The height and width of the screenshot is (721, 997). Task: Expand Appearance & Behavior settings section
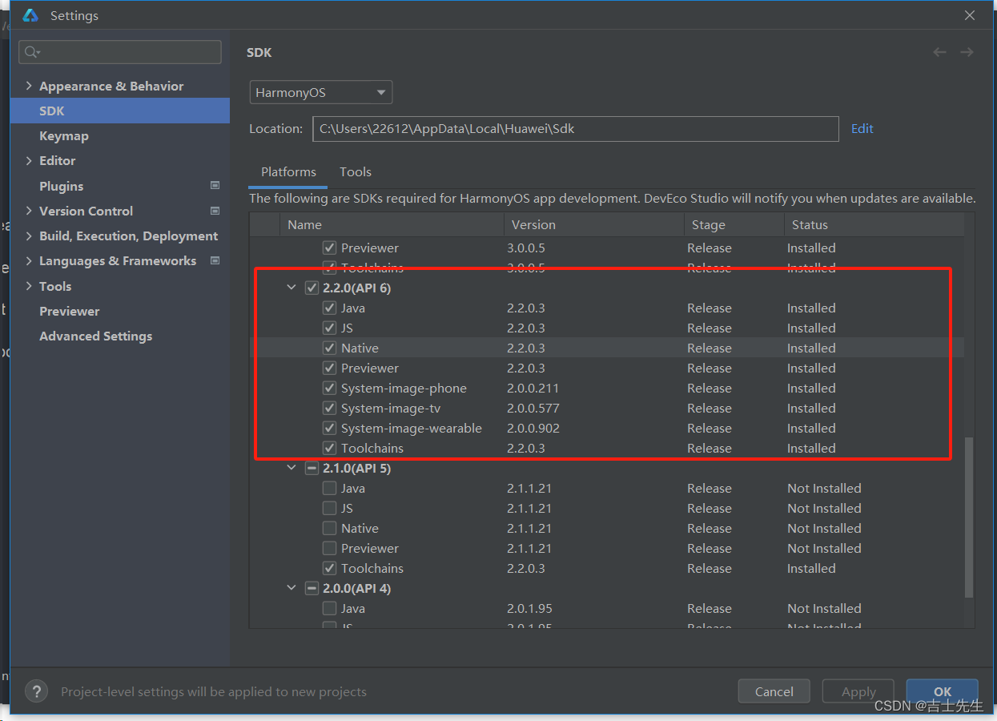(30, 86)
